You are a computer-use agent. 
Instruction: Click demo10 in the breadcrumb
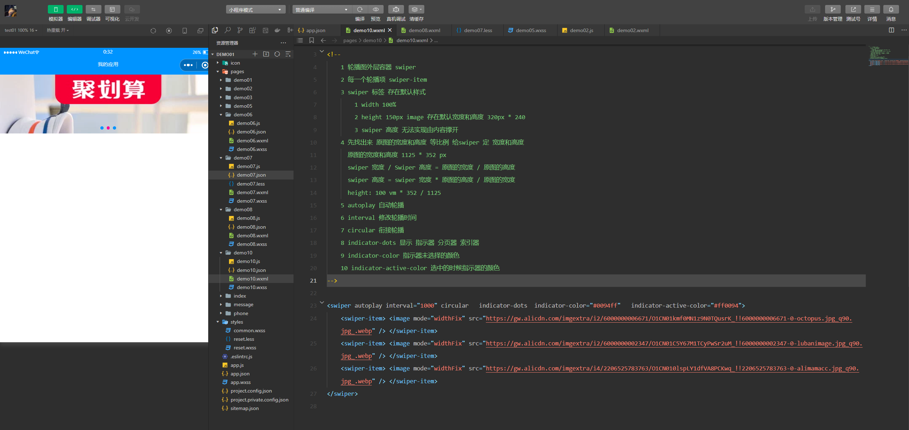(x=372, y=40)
